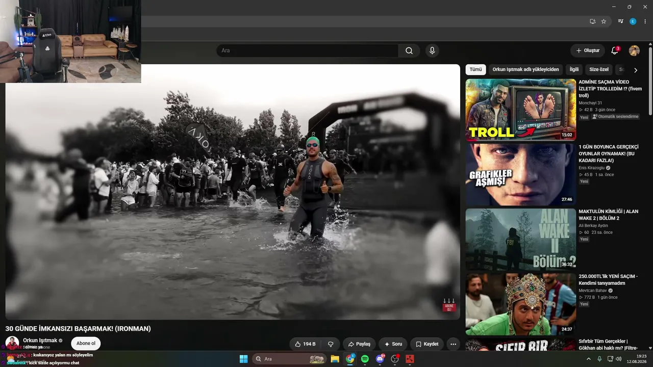Screen dimensions: 653x367
Task: Open YouTube notifications bell
Action: pyautogui.click(x=615, y=50)
